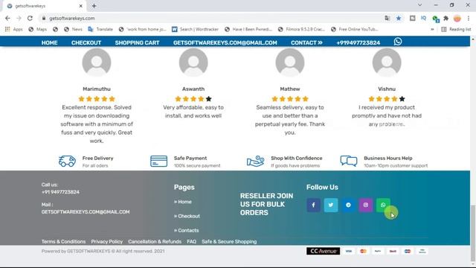
Task: Click the text "Vishnu" reviewer name
Action: point(387,89)
